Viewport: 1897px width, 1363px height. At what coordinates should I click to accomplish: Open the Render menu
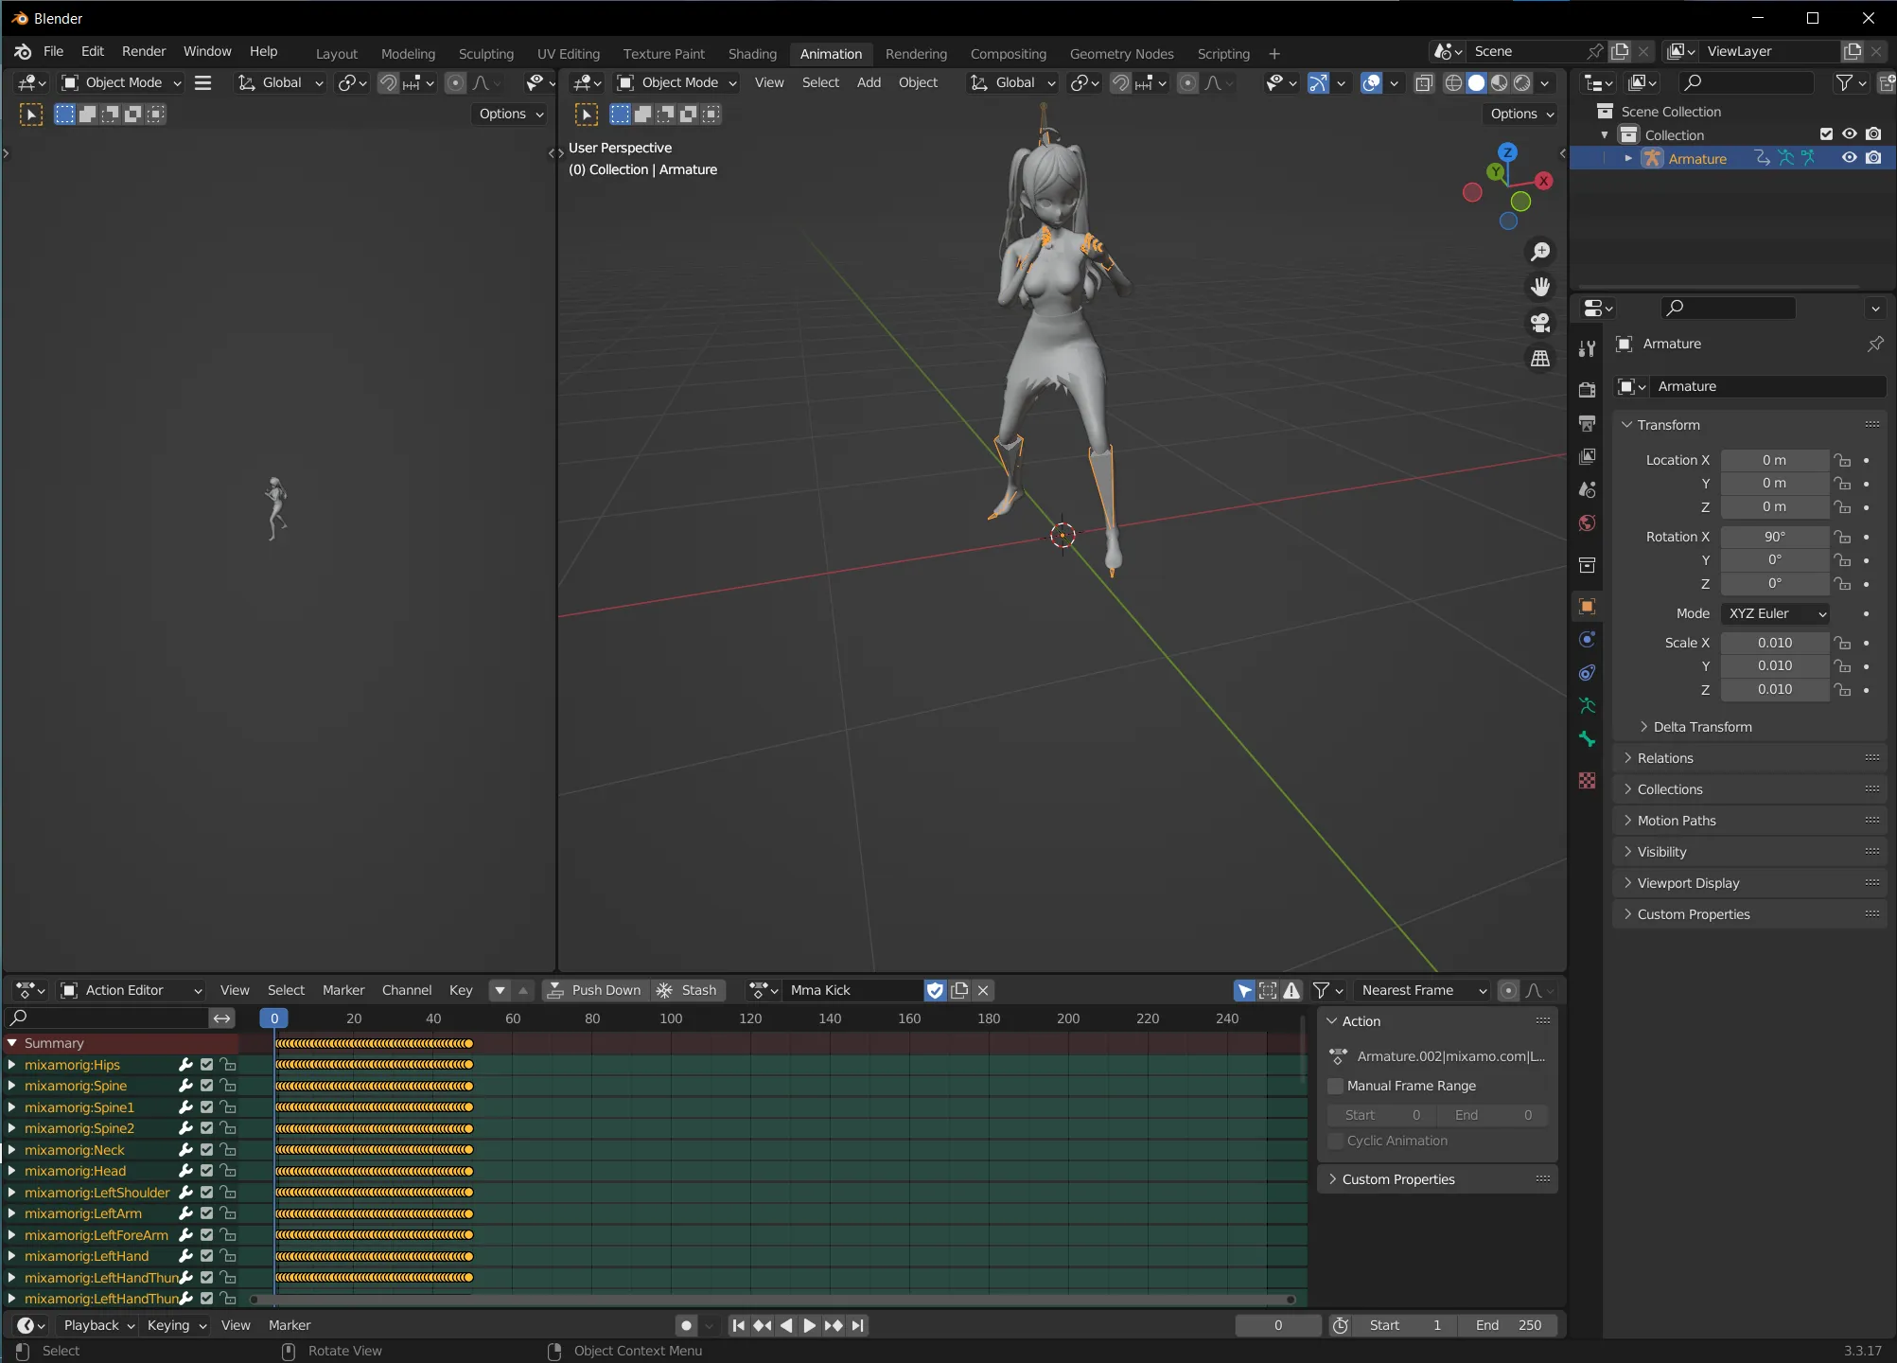(144, 51)
